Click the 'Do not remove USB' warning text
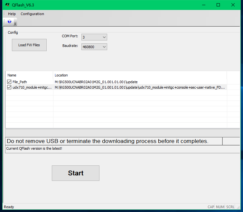 107,141
